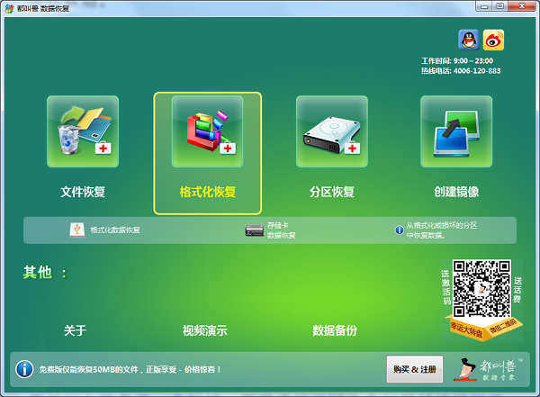Open the 视频演示 video demo link
This screenshot has width=540, height=397.
(205, 330)
